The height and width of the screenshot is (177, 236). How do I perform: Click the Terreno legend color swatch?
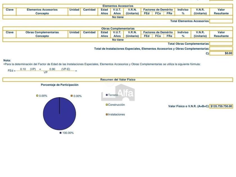tap(107, 95)
